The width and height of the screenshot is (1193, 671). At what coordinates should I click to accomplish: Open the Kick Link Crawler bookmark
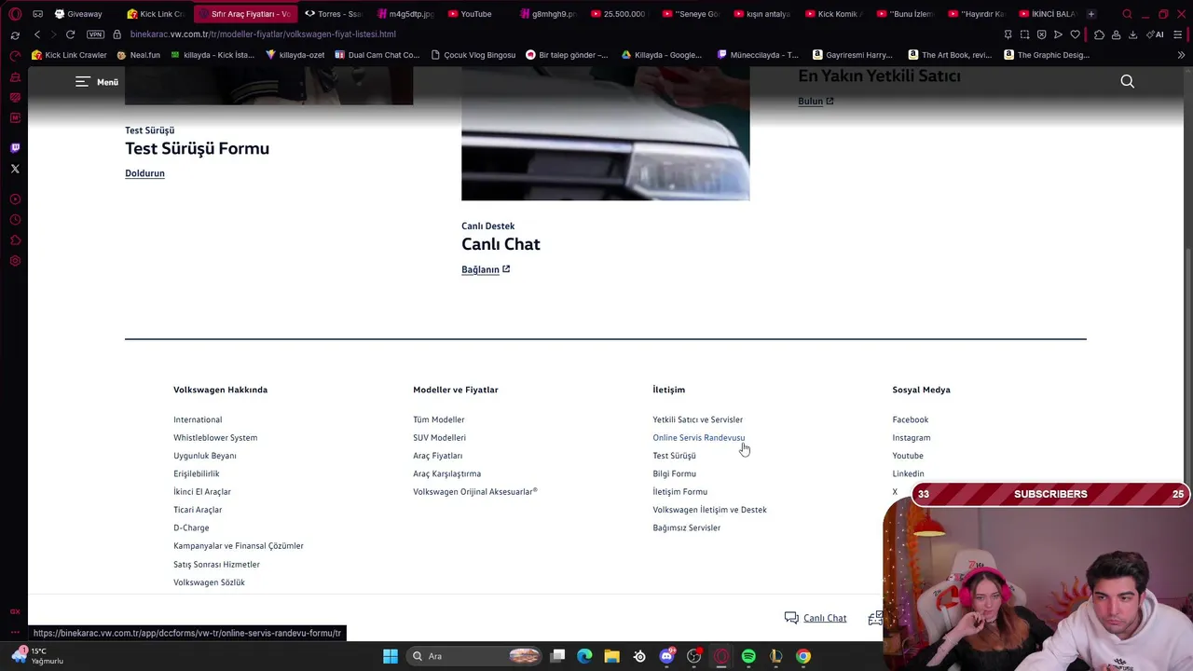69,55
